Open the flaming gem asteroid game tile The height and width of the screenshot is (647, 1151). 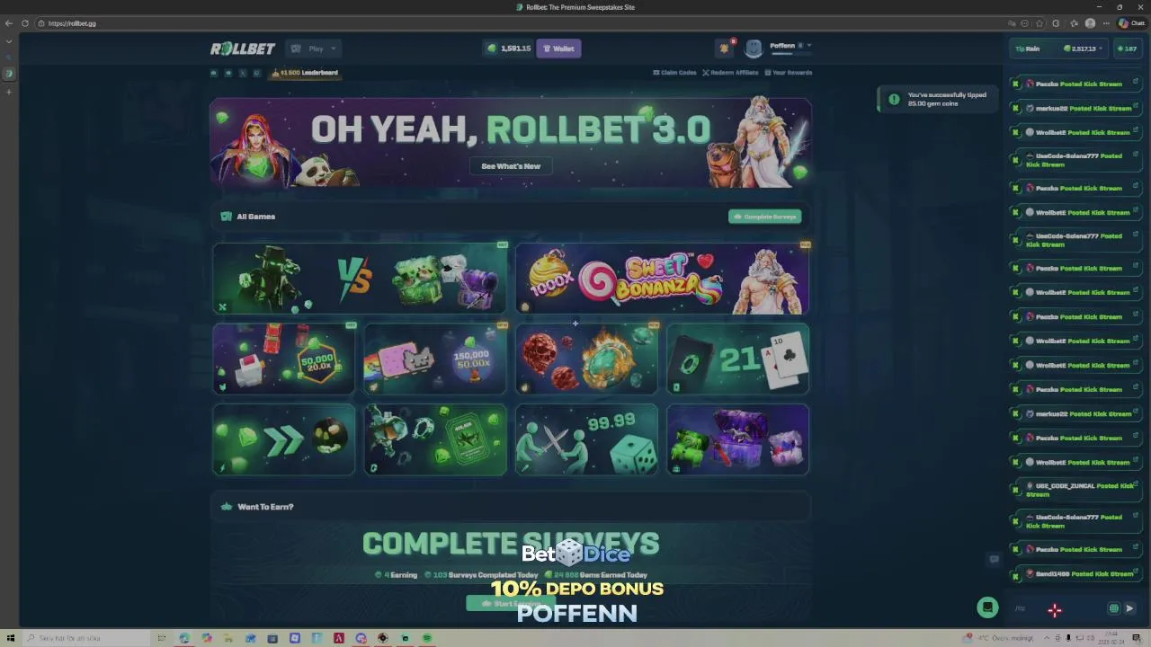tap(586, 359)
